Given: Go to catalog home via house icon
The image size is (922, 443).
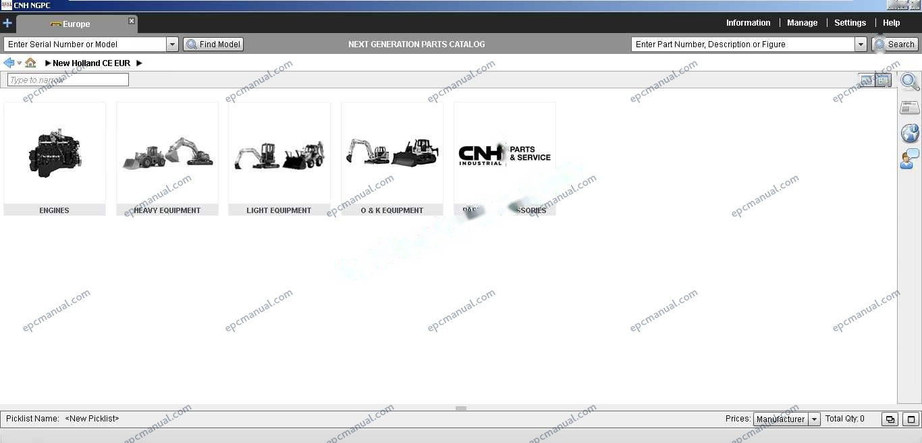Looking at the screenshot, I should coord(30,63).
